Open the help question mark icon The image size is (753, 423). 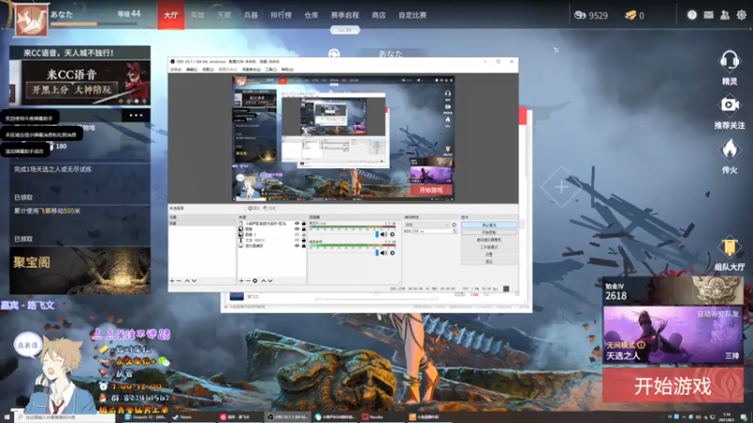(692, 15)
